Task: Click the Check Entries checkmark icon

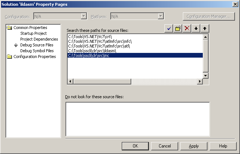Action: tap(169, 29)
